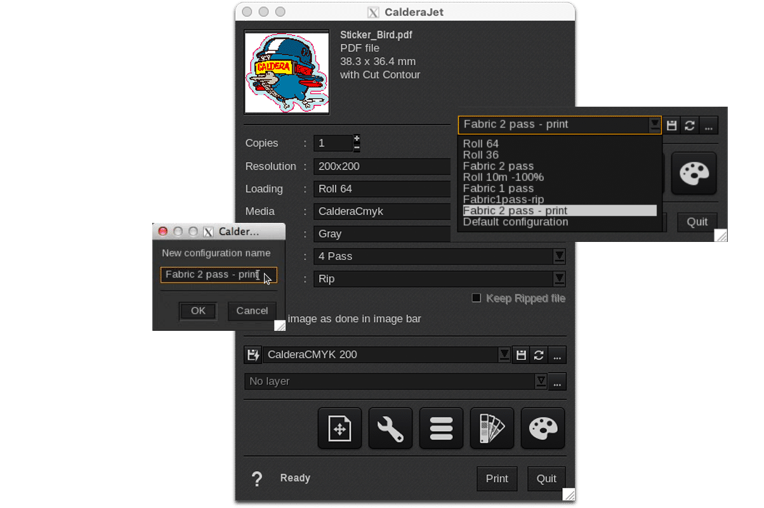Click the question mark help icon
Screen dimensions: 764x508
pos(257,479)
